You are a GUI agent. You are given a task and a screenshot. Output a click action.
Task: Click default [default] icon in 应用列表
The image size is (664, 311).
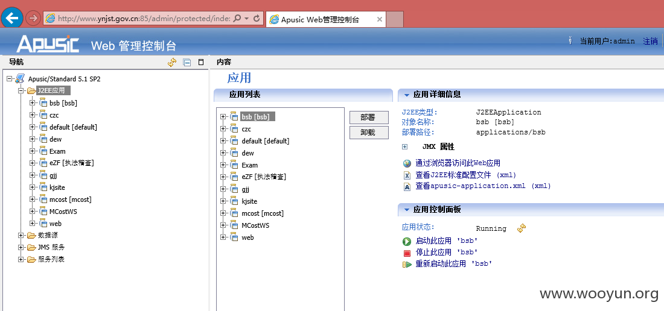pyautogui.click(x=235, y=140)
